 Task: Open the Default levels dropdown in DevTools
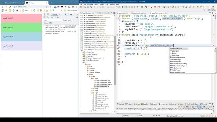[x=68, y=20]
